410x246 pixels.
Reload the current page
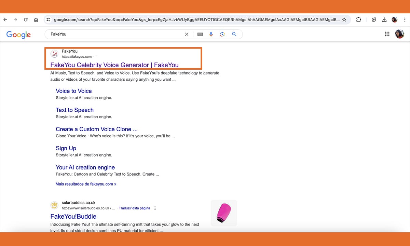(x=26, y=20)
